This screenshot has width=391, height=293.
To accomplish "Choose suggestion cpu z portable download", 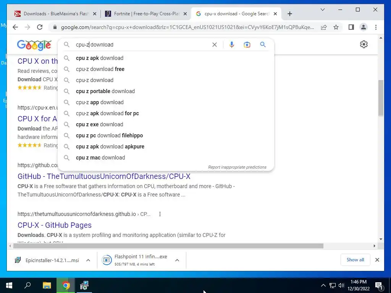I will 166,91.
